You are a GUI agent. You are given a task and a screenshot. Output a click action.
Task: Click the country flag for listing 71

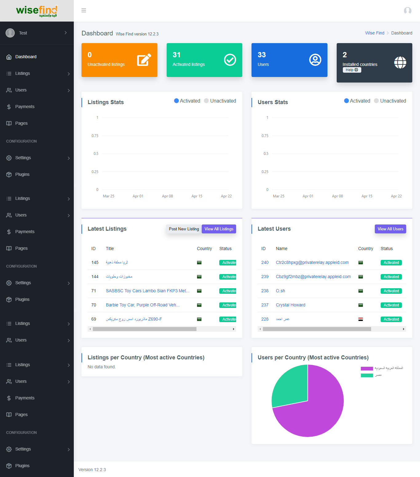tap(199, 291)
